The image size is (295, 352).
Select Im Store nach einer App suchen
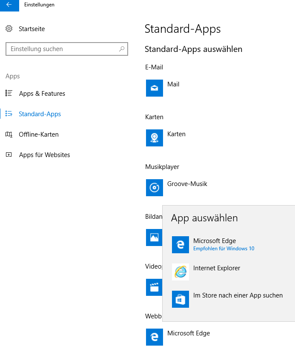pyautogui.click(x=238, y=295)
